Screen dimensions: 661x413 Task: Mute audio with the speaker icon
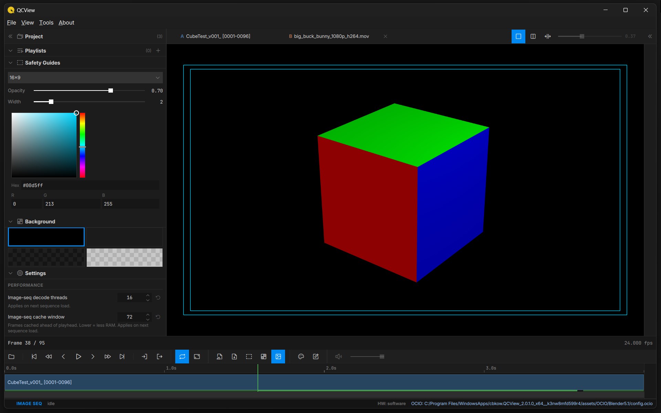[x=338, y=357]
